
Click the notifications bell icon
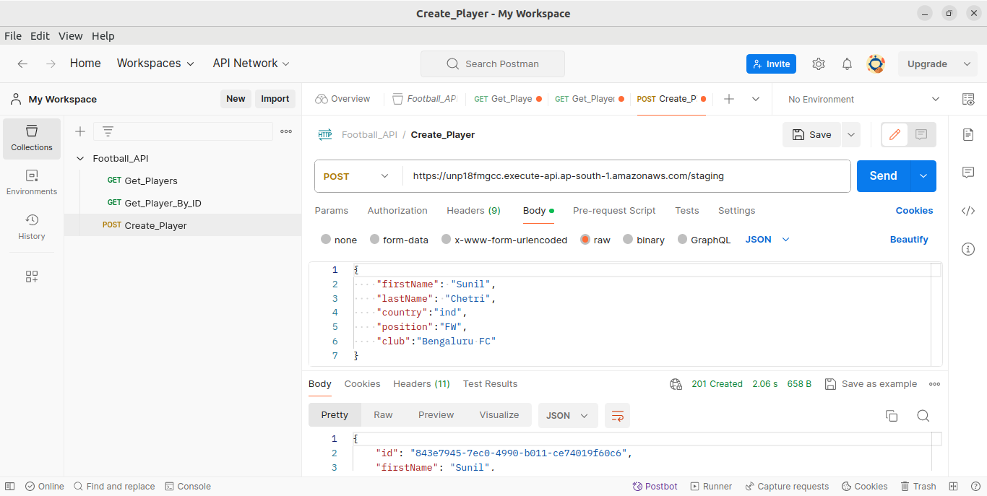[x=847, y=64]
